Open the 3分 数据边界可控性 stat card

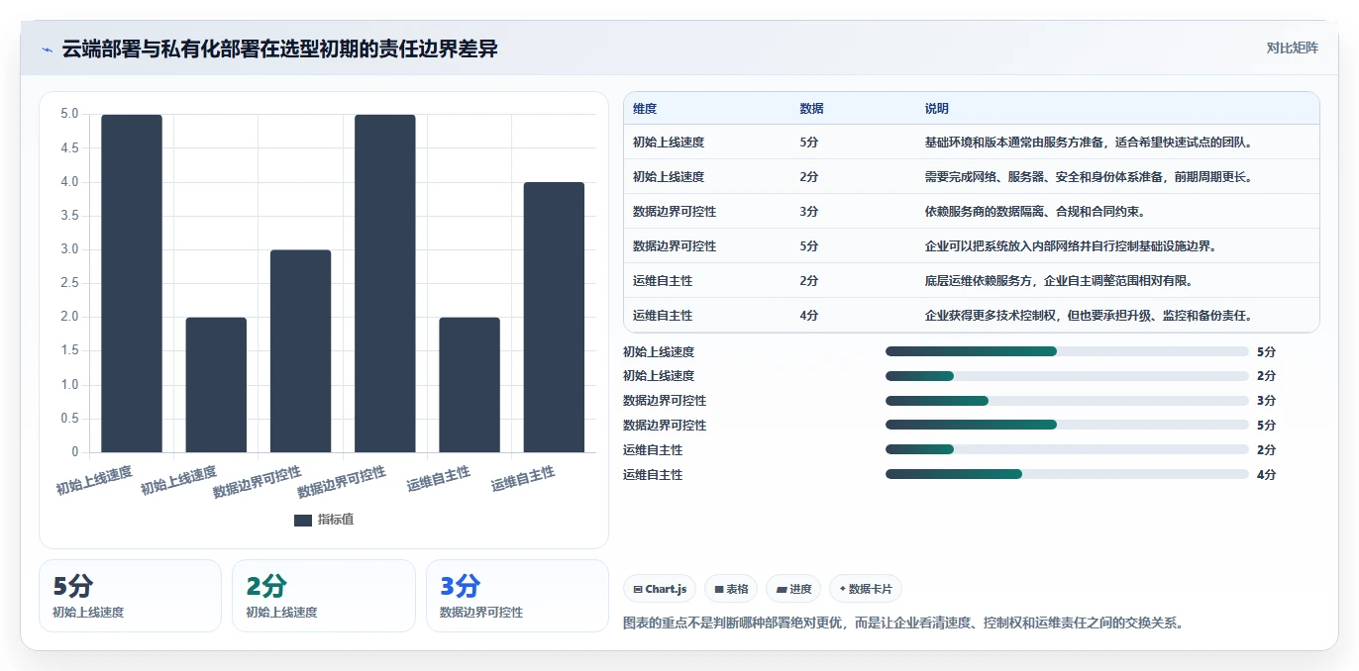pos(517,596)
